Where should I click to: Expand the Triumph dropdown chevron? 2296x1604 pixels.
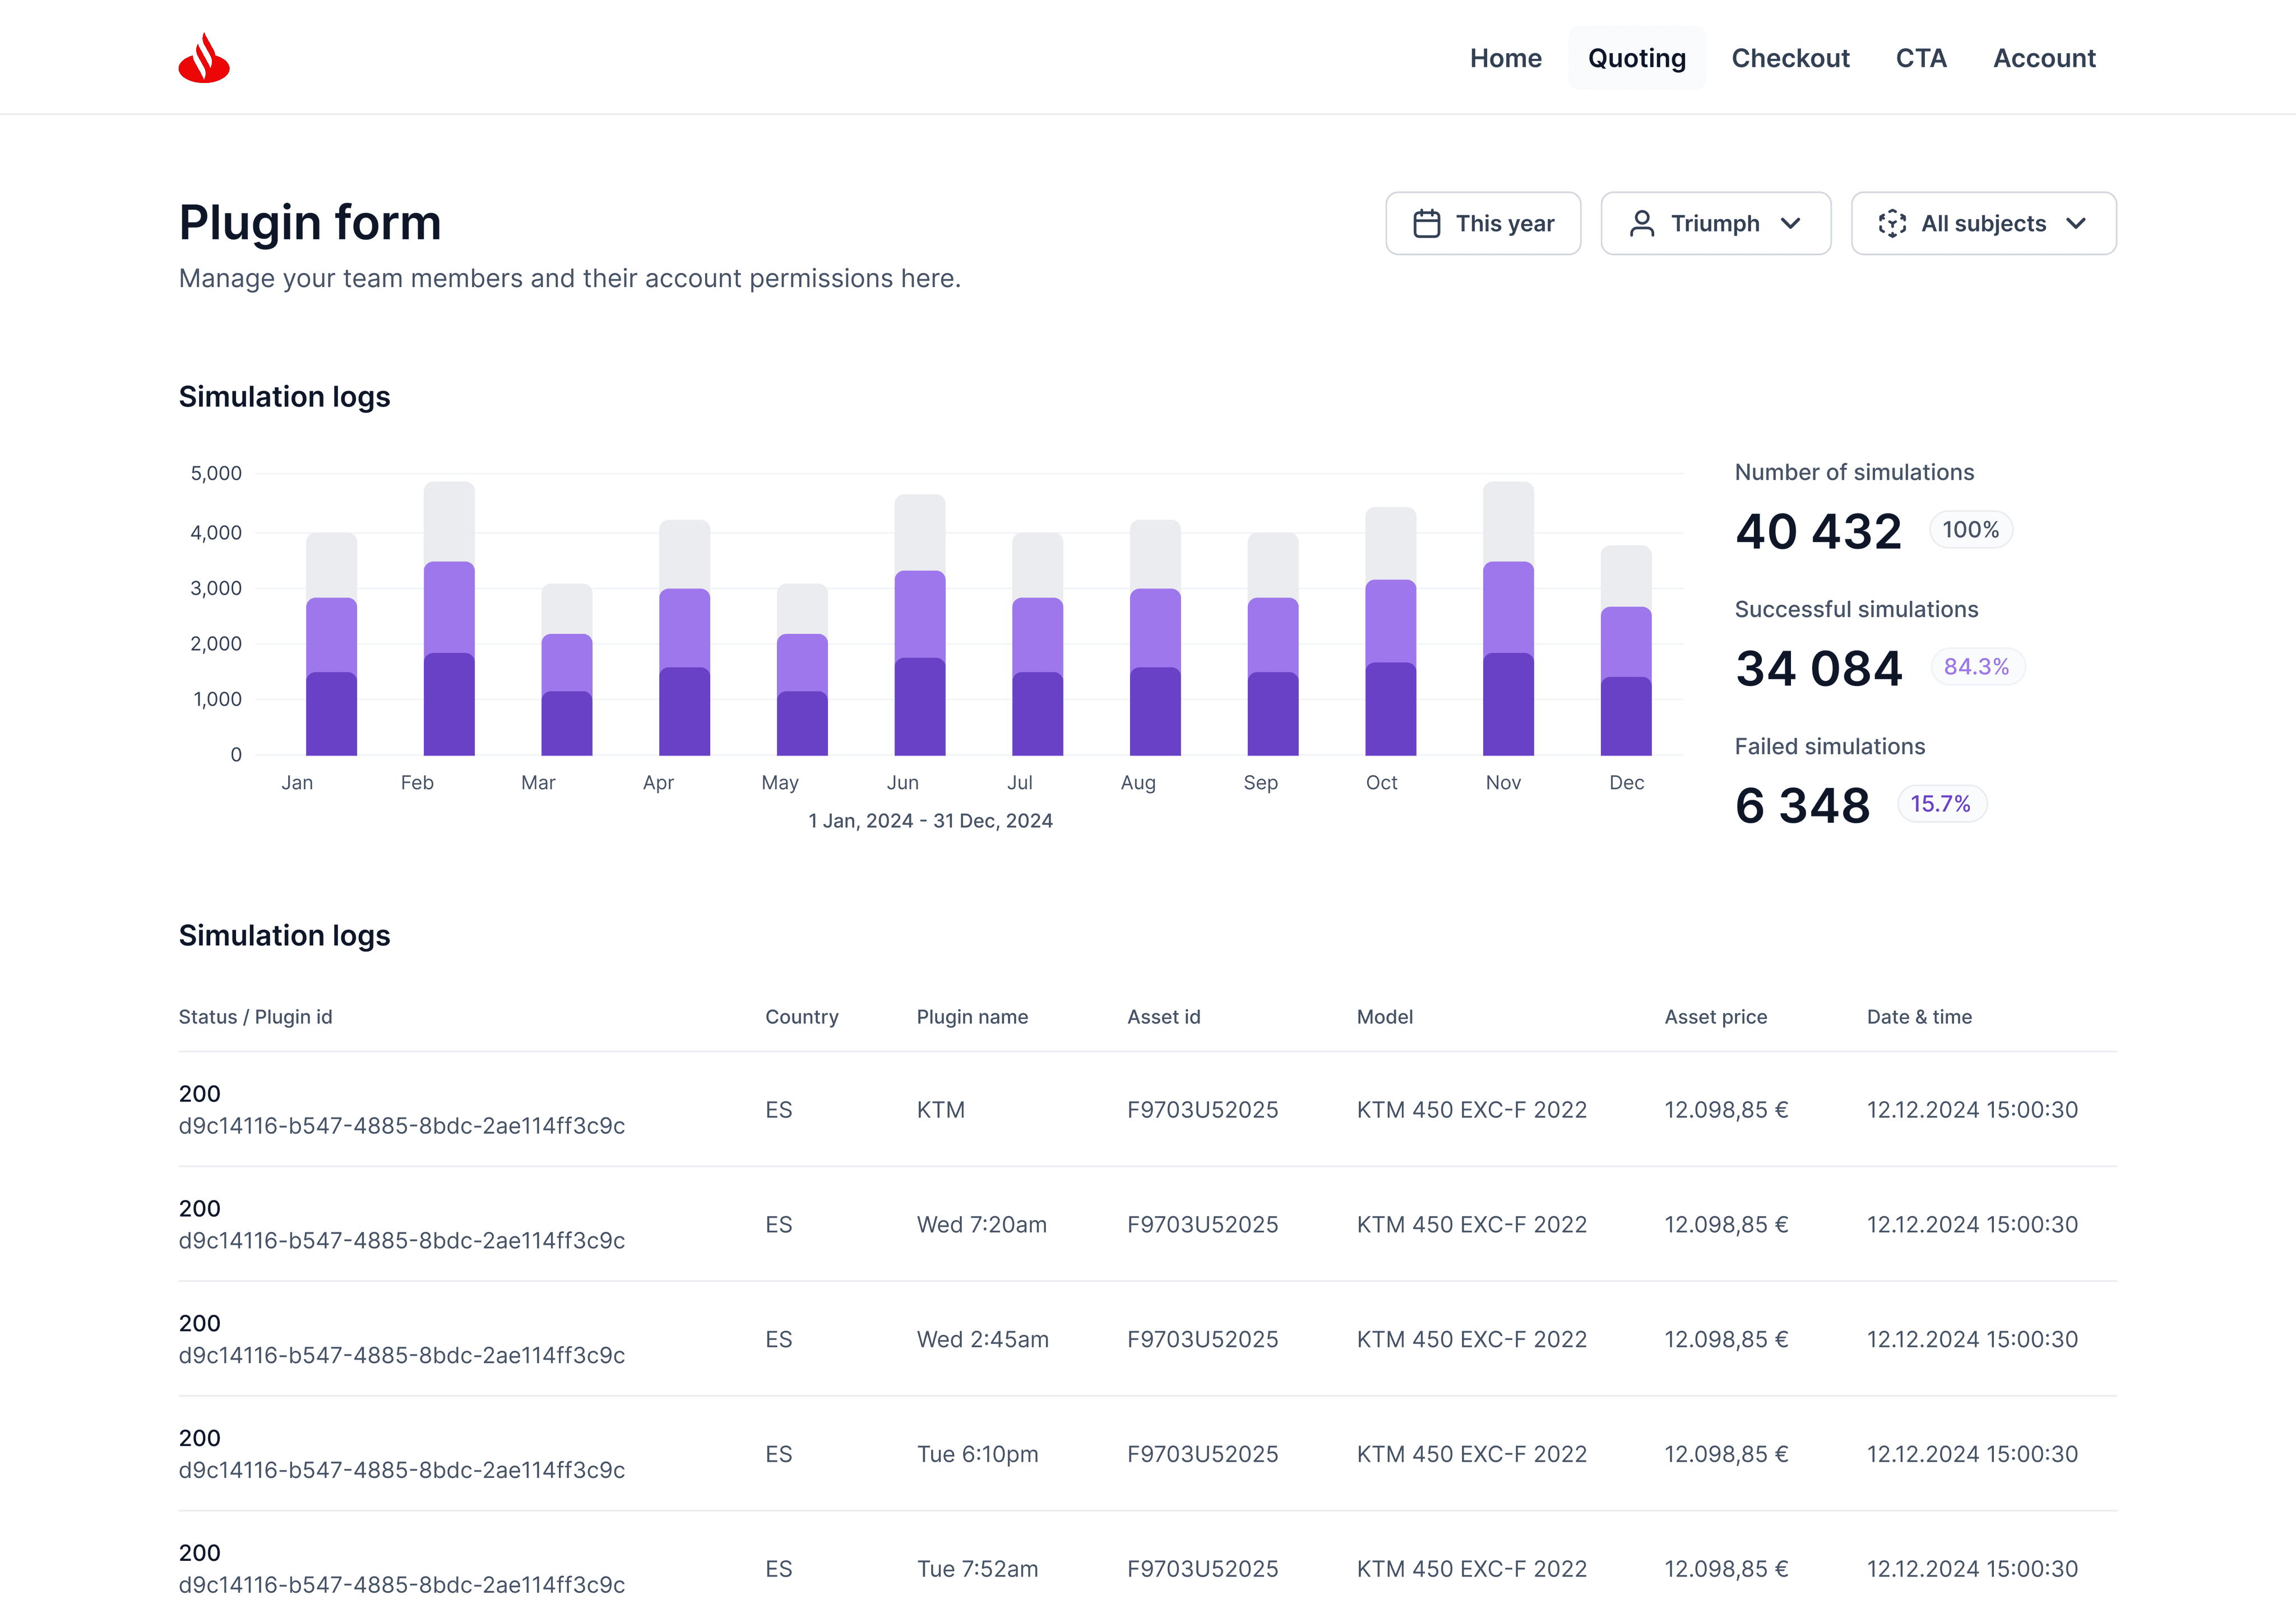point(1791,223)
